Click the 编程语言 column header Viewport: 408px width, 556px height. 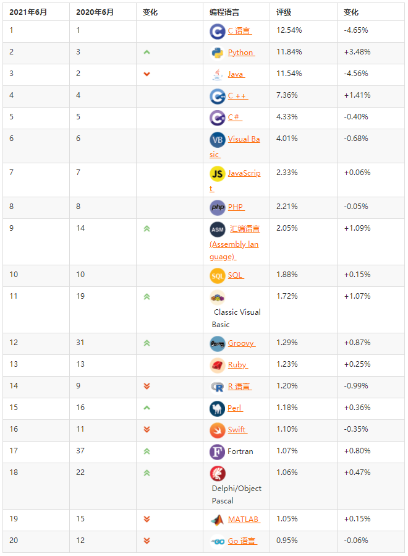[224, 12]
